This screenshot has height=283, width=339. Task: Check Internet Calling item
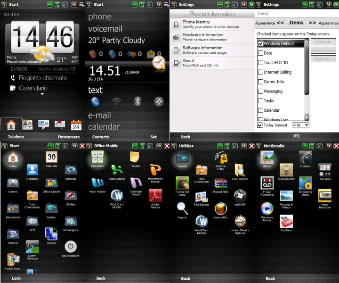click(x=260, y=72)
